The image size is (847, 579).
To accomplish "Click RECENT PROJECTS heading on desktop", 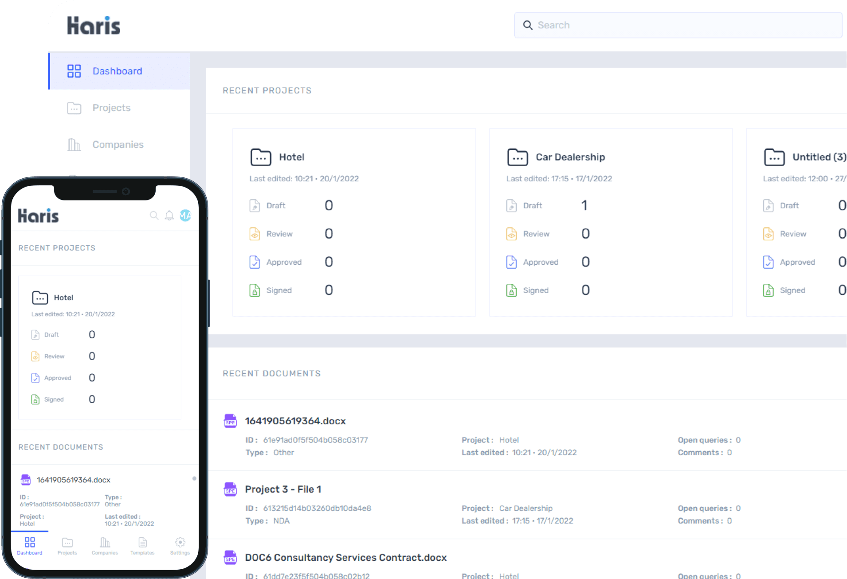I will click(x=267, y=90).
